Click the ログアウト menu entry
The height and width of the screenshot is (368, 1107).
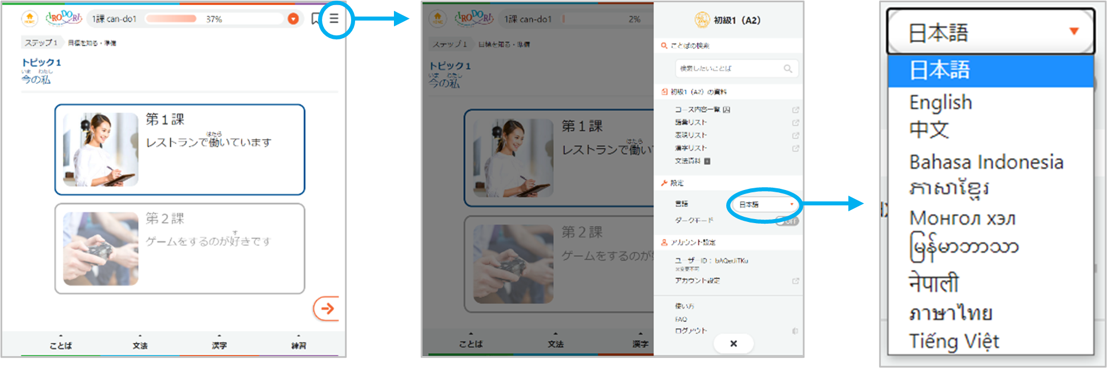click(691, 331)
